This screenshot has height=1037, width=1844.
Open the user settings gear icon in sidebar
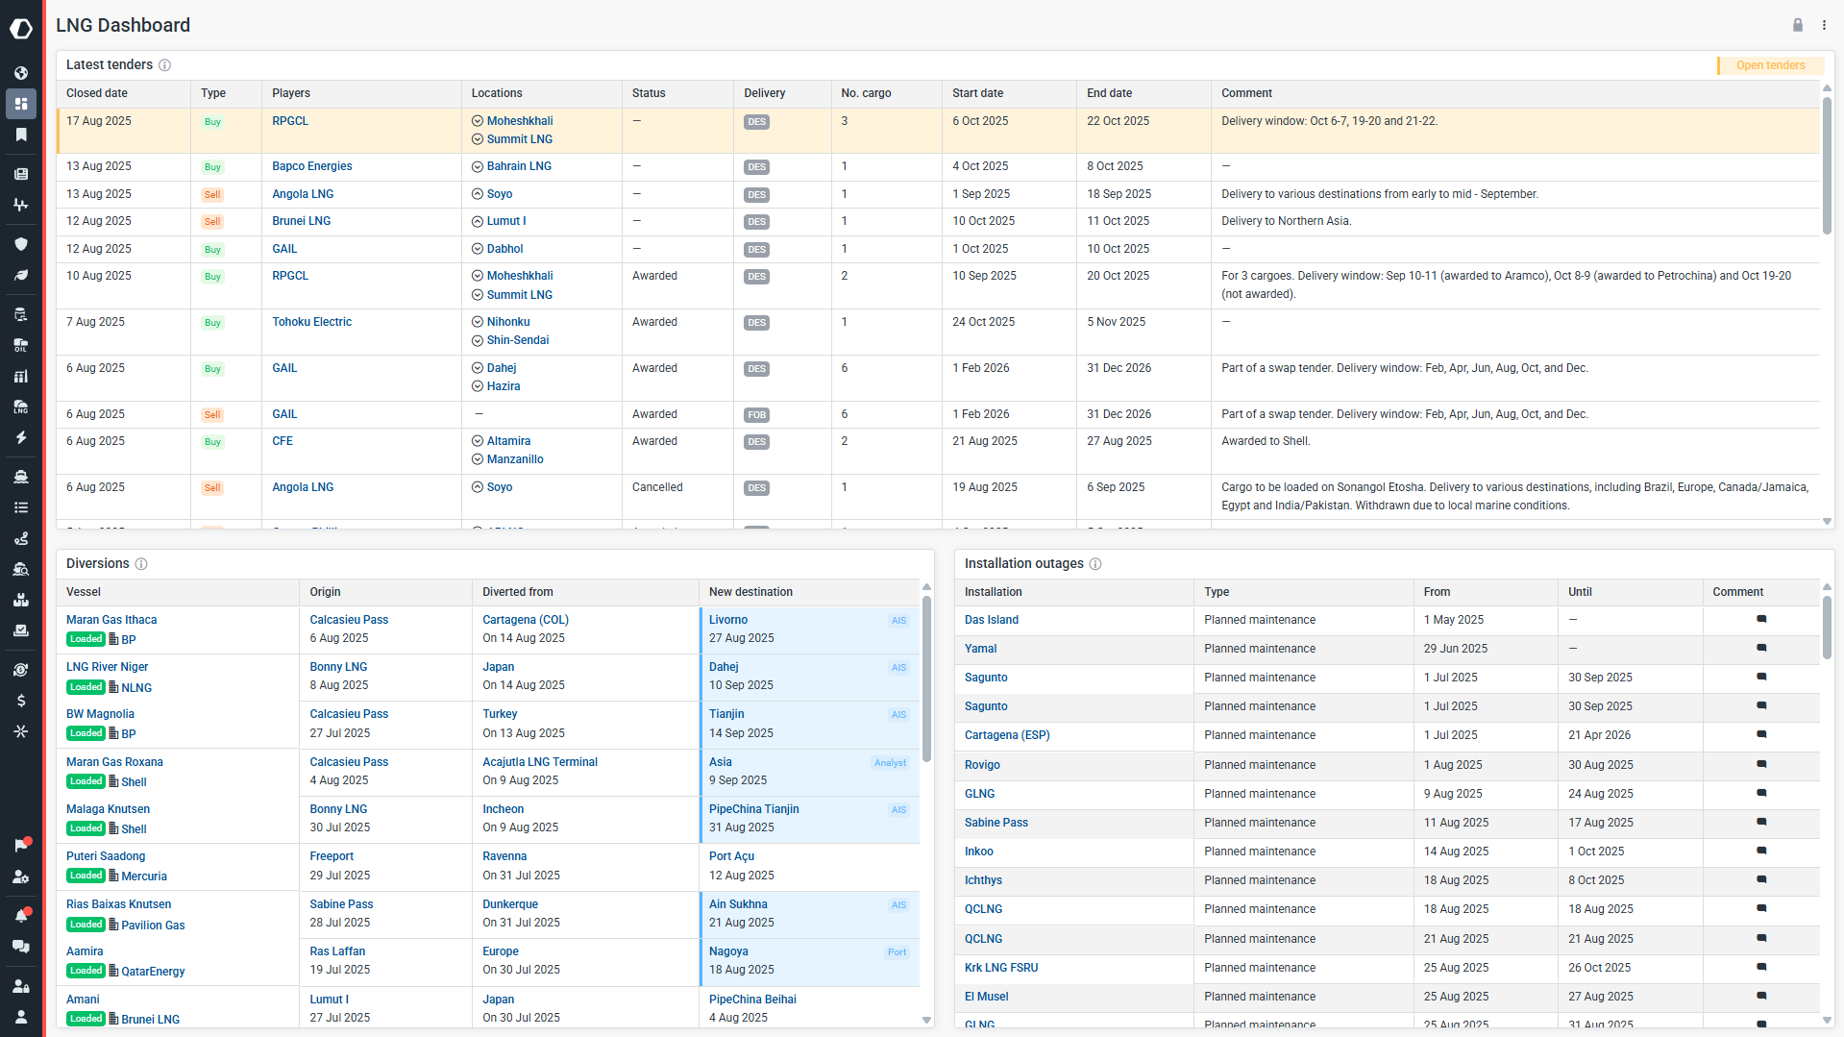click(x=21, y=877)
